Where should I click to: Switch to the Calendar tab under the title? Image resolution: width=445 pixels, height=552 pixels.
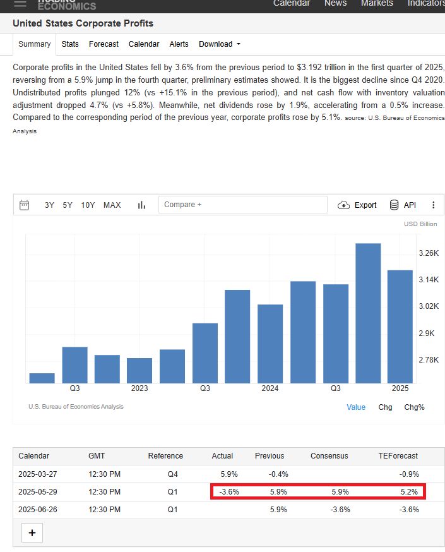pyautogui.click(x=144, y=44)
